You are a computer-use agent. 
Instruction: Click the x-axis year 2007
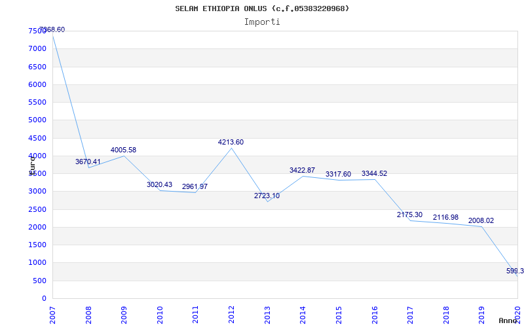click(x=52, y=315)
